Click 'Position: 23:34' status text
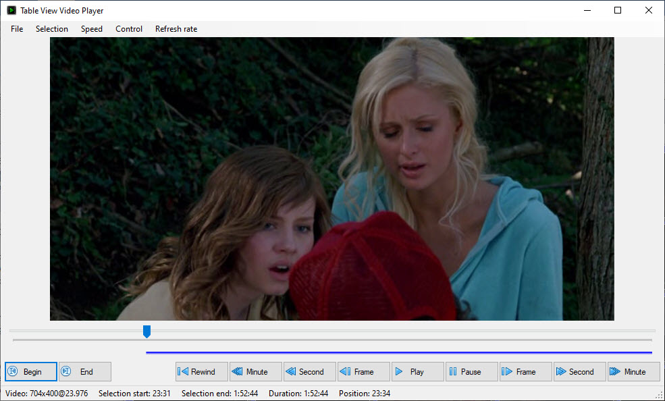Image resolution: width=665 pixels, height=401 pixels. 365,394
